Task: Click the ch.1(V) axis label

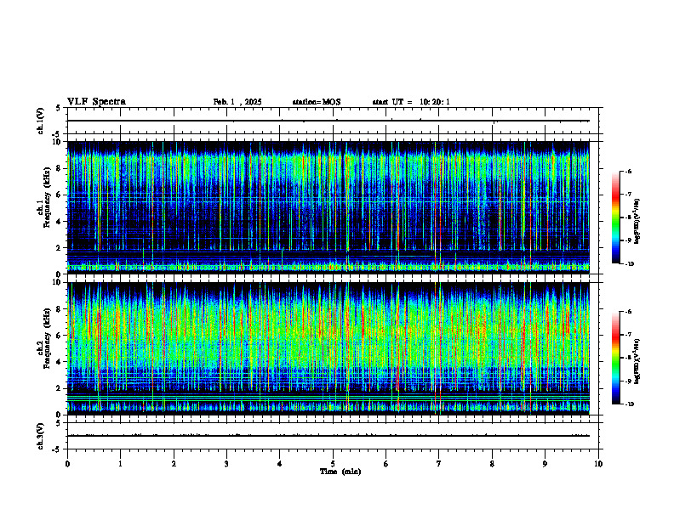Action: [x=41, y=121]
